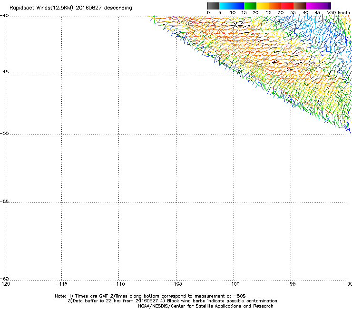The width and height of the screenshot is (352, 309).
Task: Select the blue 10-15 knots color swatch
Action: coord(238,6)
